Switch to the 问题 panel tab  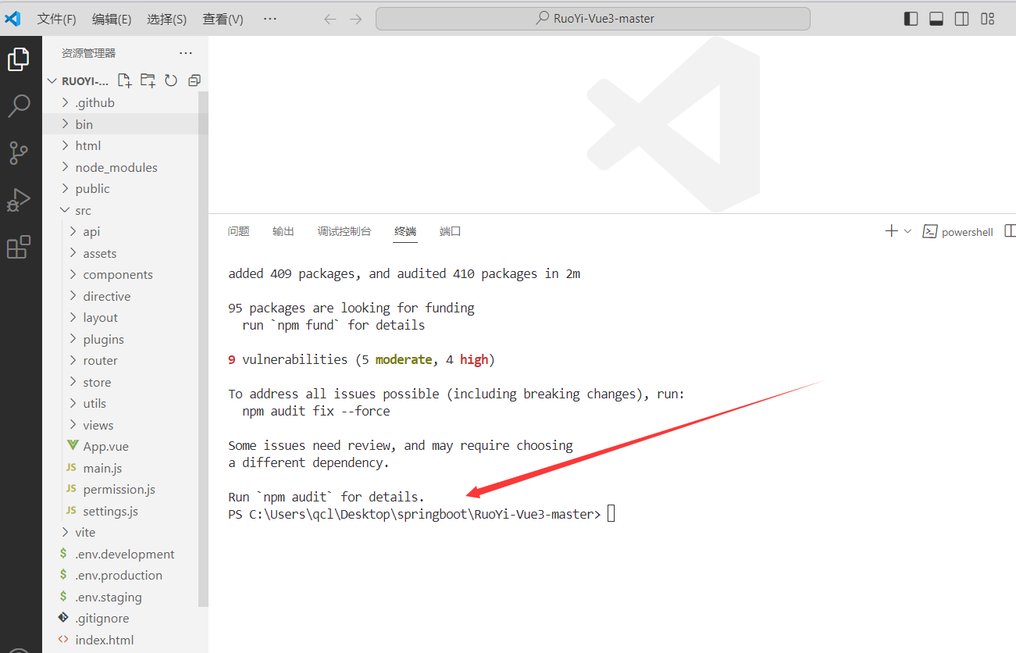click(x=239, y=231)
